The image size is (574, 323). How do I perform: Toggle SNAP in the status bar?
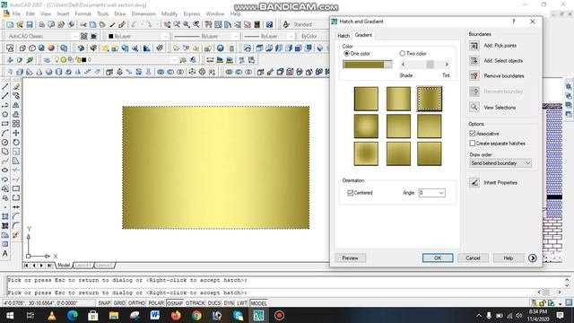(x=104, y=303)
